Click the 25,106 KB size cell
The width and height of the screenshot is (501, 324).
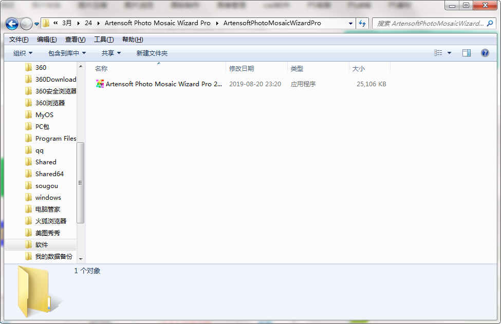pos(372,84)
